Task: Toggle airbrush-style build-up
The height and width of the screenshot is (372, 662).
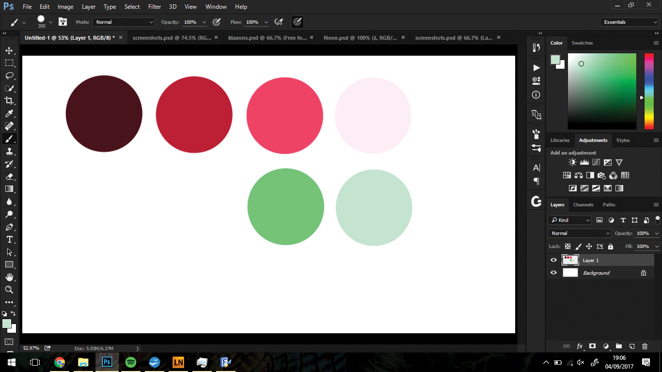Action: coord(279,22)
